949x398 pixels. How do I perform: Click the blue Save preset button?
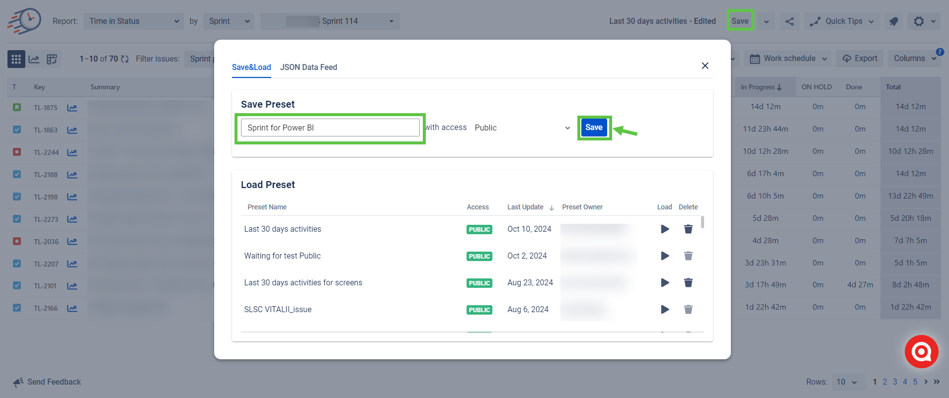594,128
